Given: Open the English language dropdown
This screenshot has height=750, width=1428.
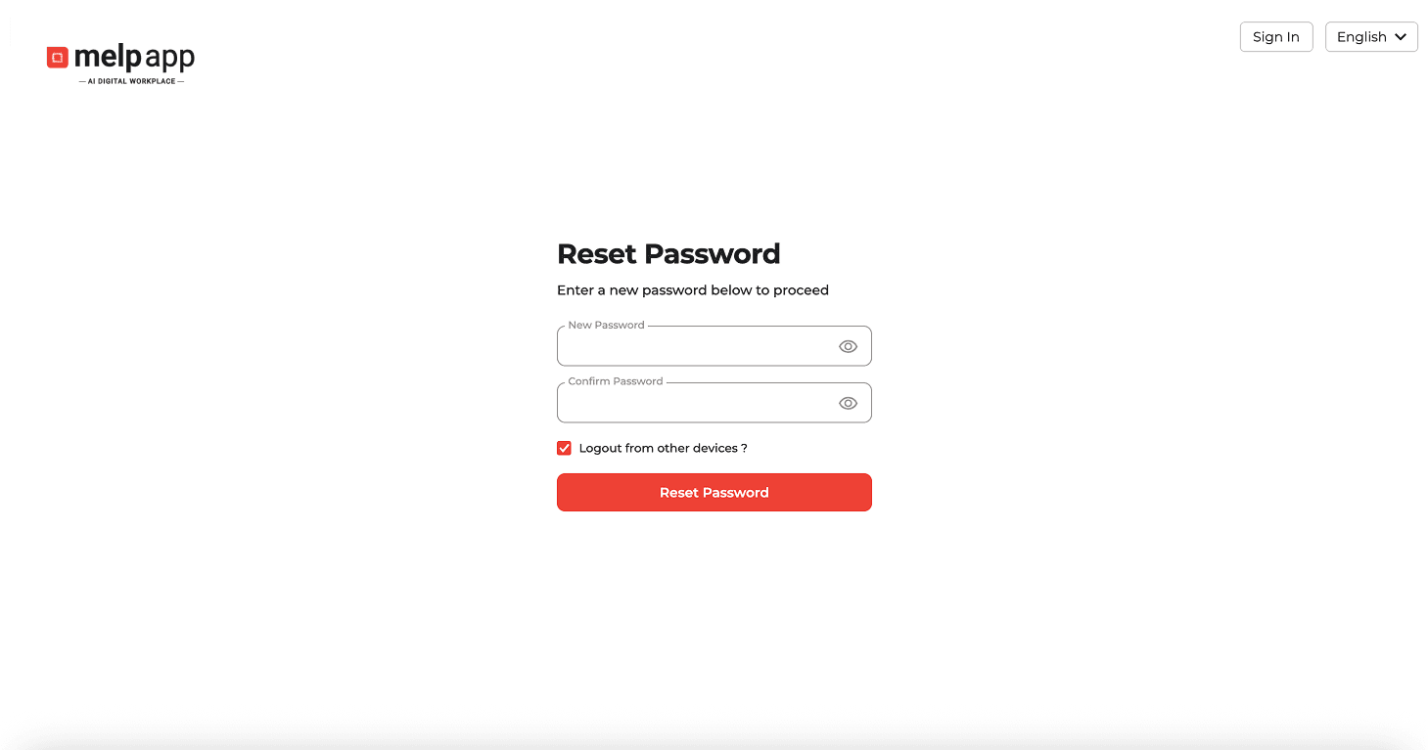Looking at the screenshot, I should [x=1370, y=36].
